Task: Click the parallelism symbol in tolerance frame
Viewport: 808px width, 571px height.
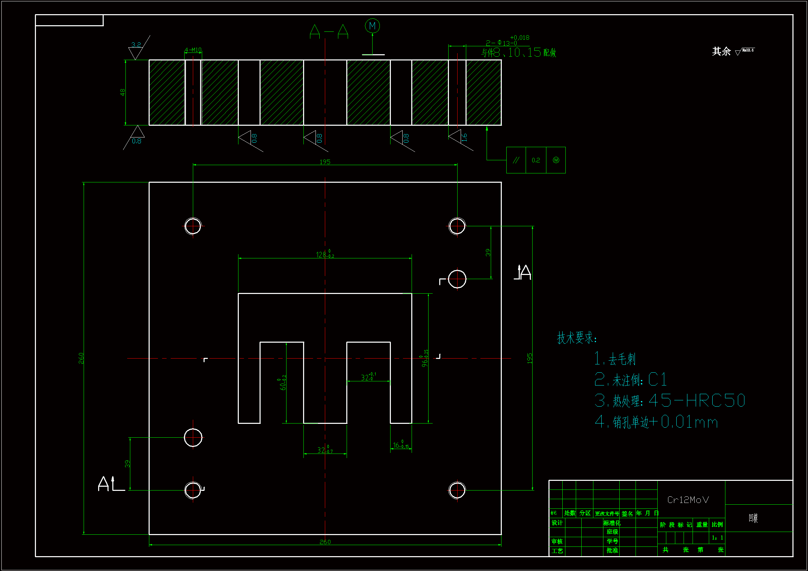Action: click(x=516, y=160)
